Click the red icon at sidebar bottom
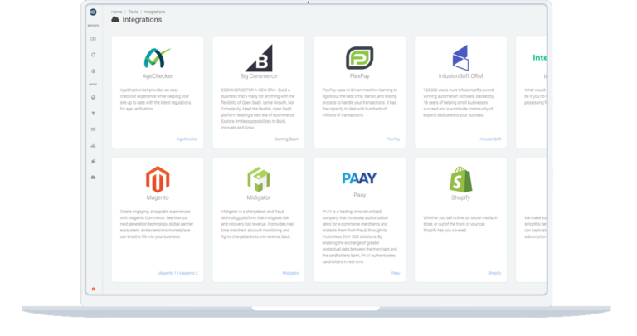The image size is (637, 336). click(x=93, y=289)
